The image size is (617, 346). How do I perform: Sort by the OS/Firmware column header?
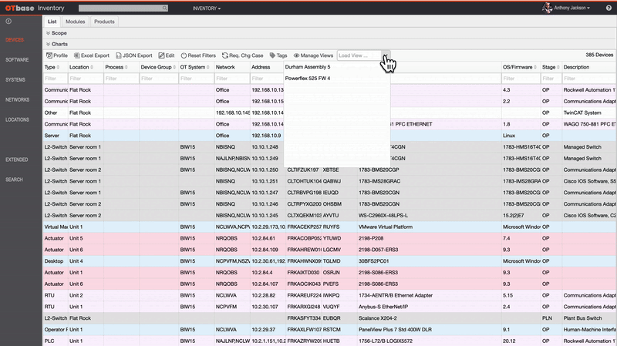pos(520,67)
